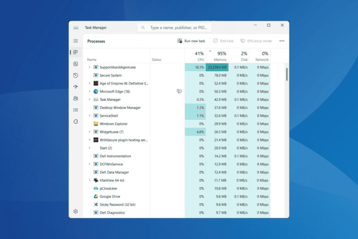Click the 1.3% CPU value
Screen dimensions: 358x239
(200, 107)
